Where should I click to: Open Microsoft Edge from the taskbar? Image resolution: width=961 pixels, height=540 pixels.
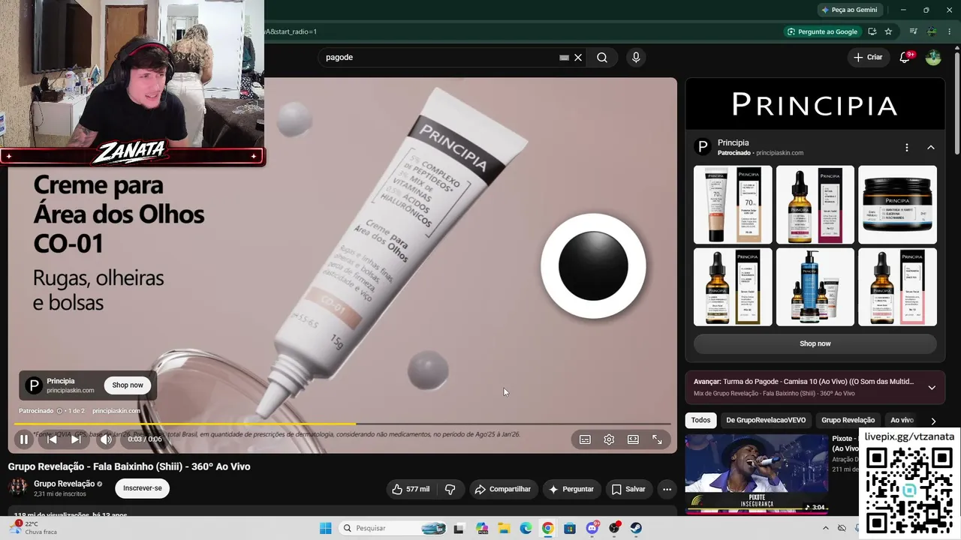tap(526, 528)
